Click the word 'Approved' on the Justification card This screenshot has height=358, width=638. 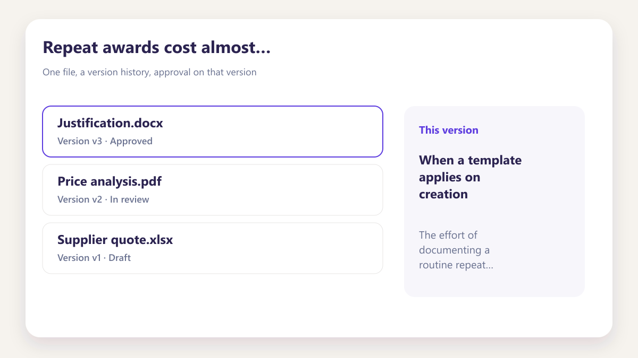[x=131, y=141]
